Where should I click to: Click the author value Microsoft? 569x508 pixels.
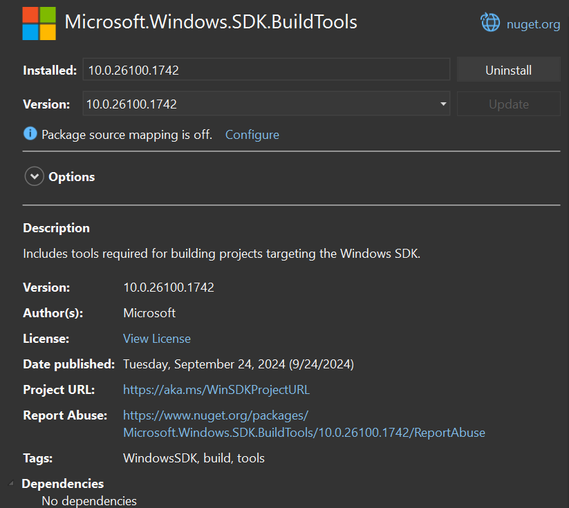[x=149, y=313]
